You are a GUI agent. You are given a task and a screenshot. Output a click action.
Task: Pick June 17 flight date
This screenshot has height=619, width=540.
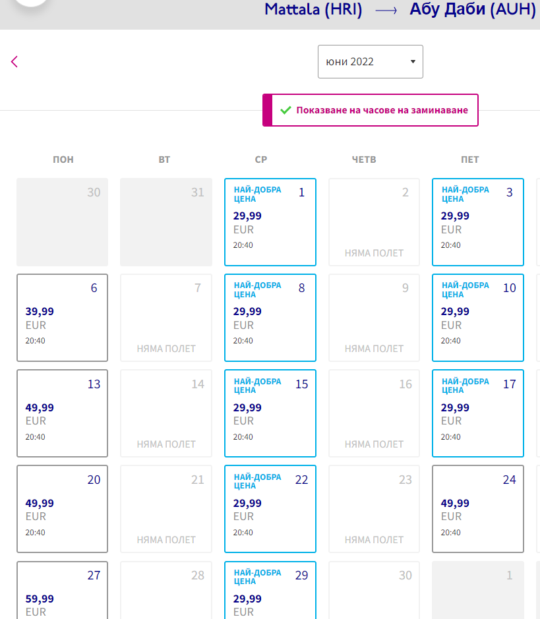tap(478, 413)
